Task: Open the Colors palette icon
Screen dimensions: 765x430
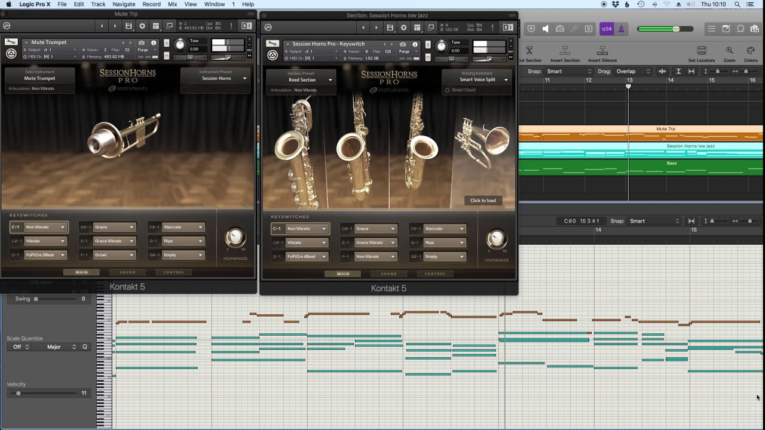Action: click(751, 51)
